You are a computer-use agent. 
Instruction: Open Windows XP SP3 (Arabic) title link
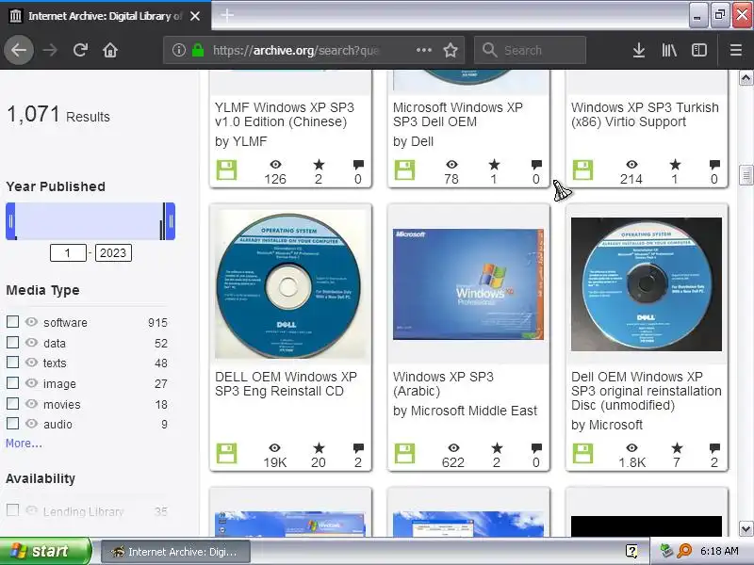(x=443, y=383)
